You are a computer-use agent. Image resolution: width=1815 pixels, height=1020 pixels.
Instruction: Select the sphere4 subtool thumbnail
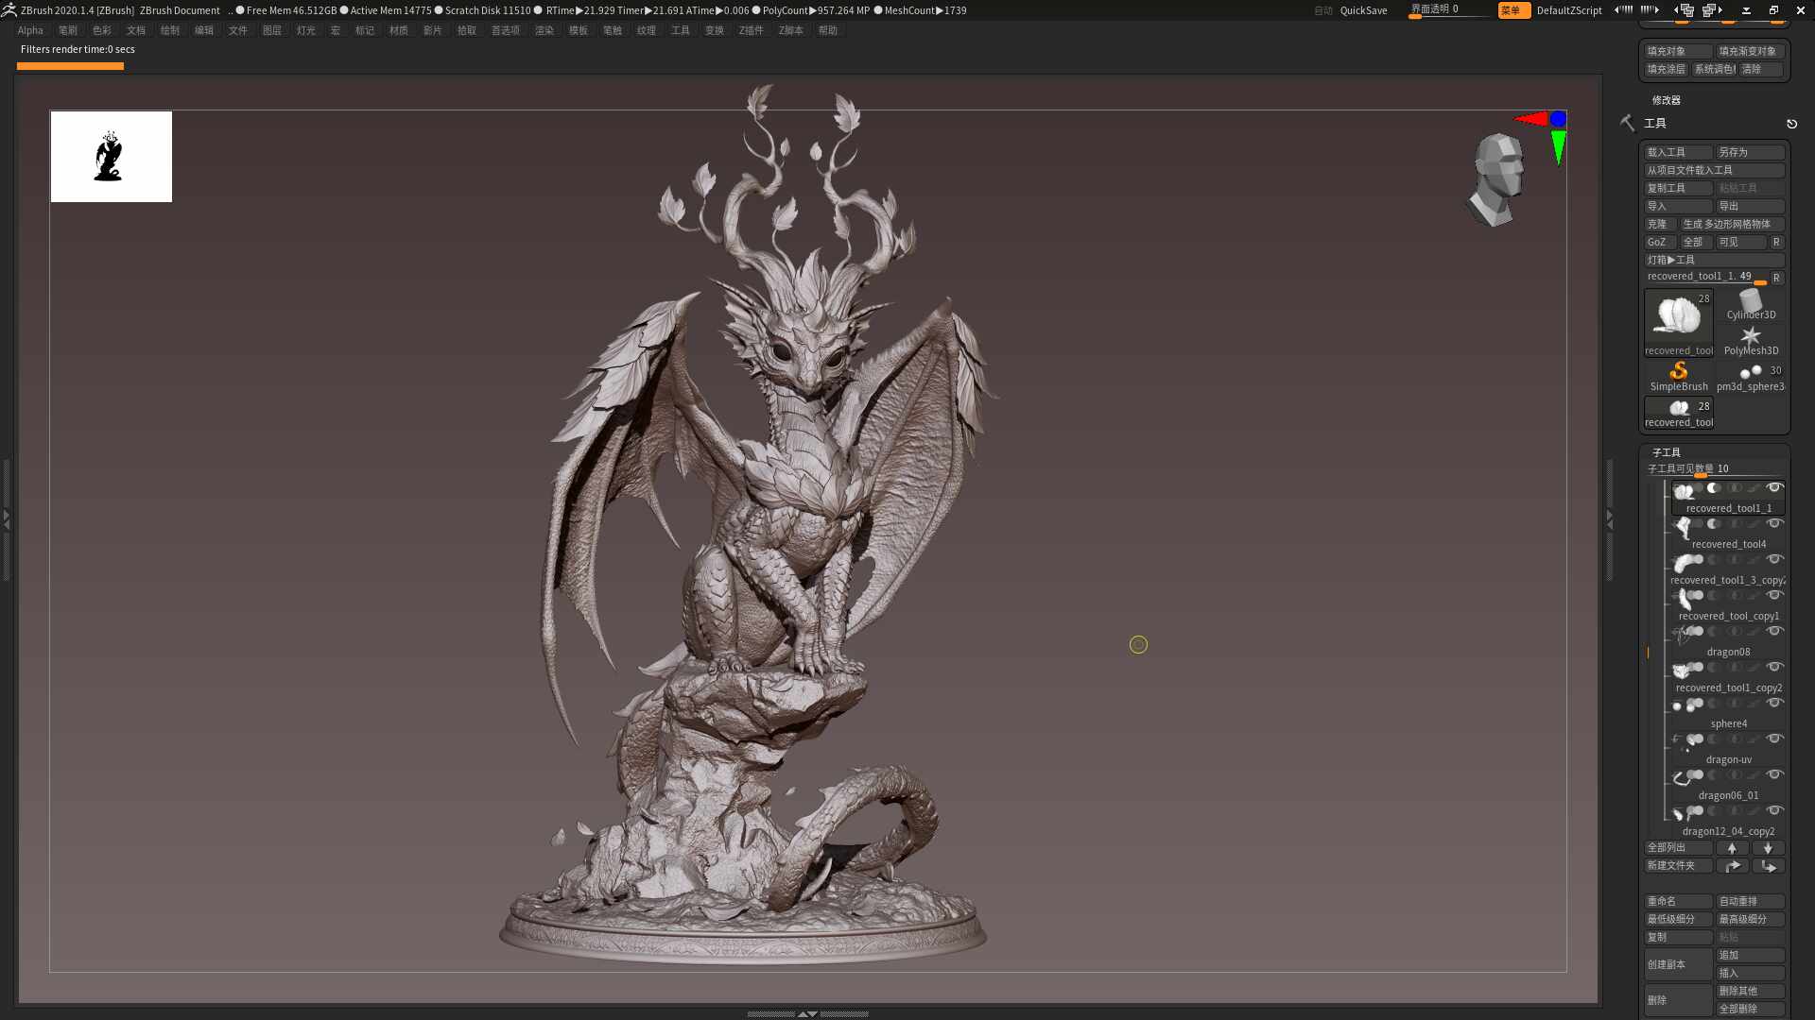point(1683,708)
